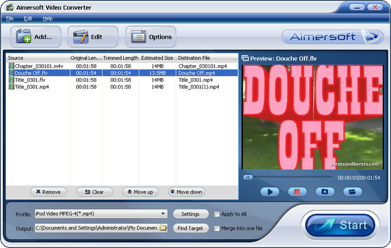This screenshot has width=391, height=248.
Task: Click the preview panel film icon
Action: (245, 58)
